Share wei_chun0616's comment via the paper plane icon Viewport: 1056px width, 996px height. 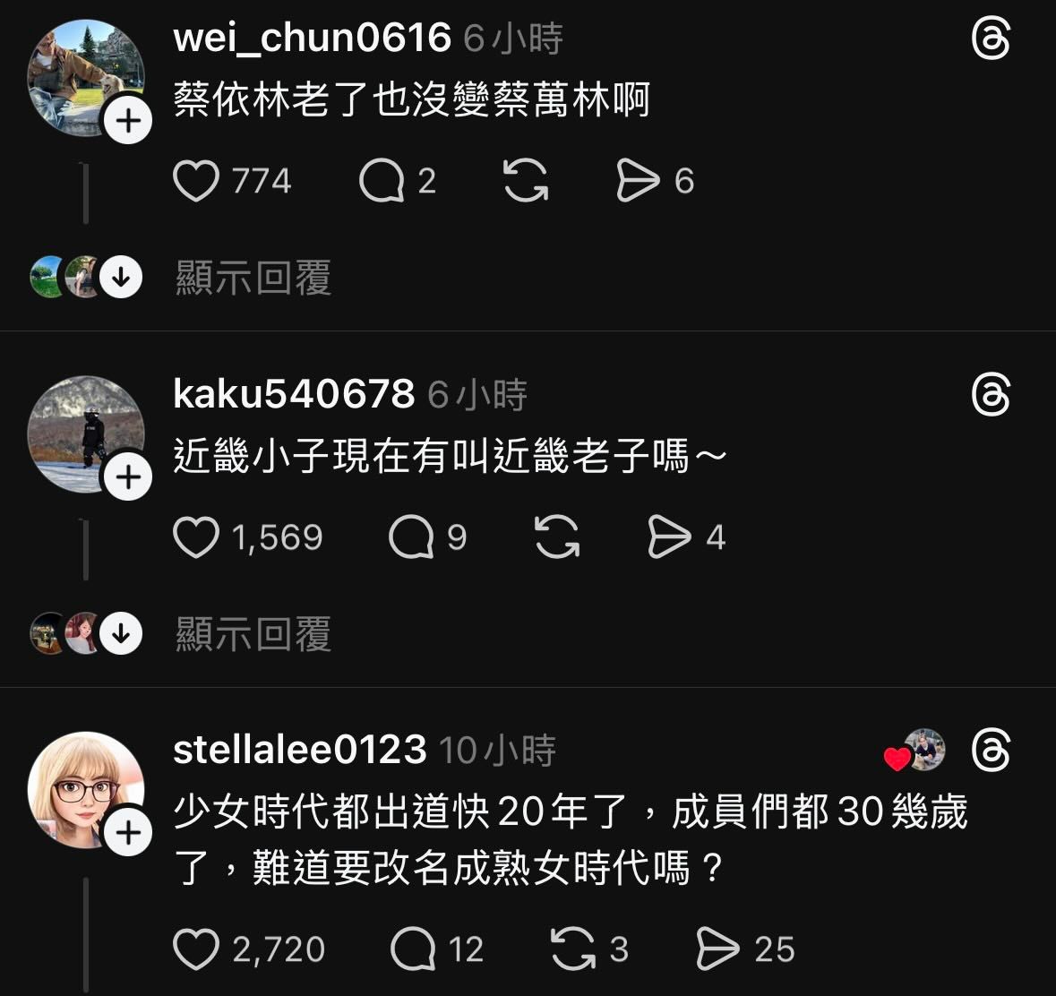[637, 180]
